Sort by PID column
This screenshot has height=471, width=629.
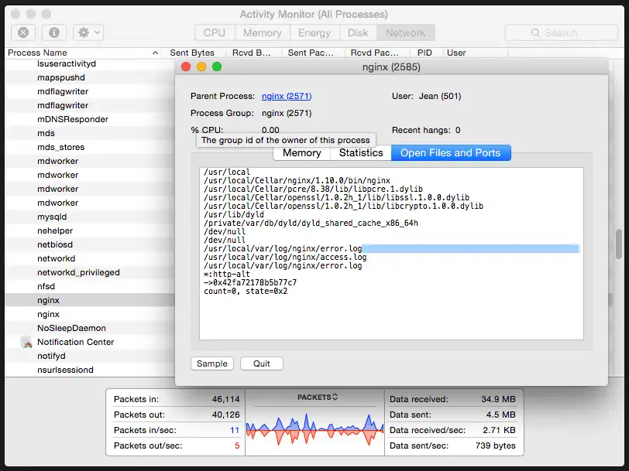[x=424, y=53]
